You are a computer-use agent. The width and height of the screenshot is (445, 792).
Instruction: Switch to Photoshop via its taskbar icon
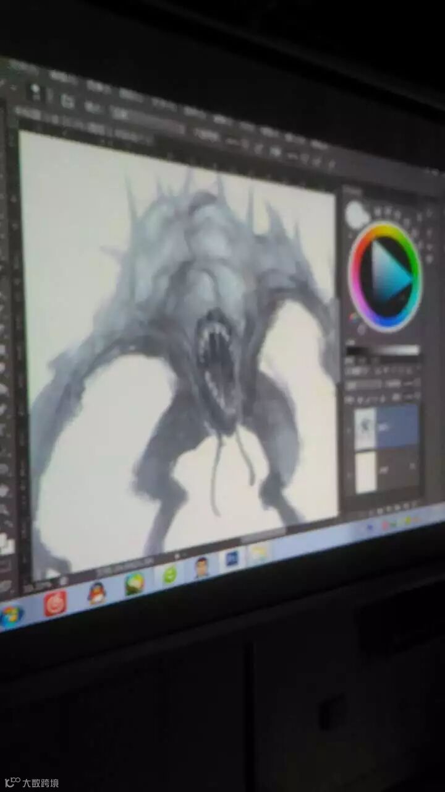coord(232,559)
